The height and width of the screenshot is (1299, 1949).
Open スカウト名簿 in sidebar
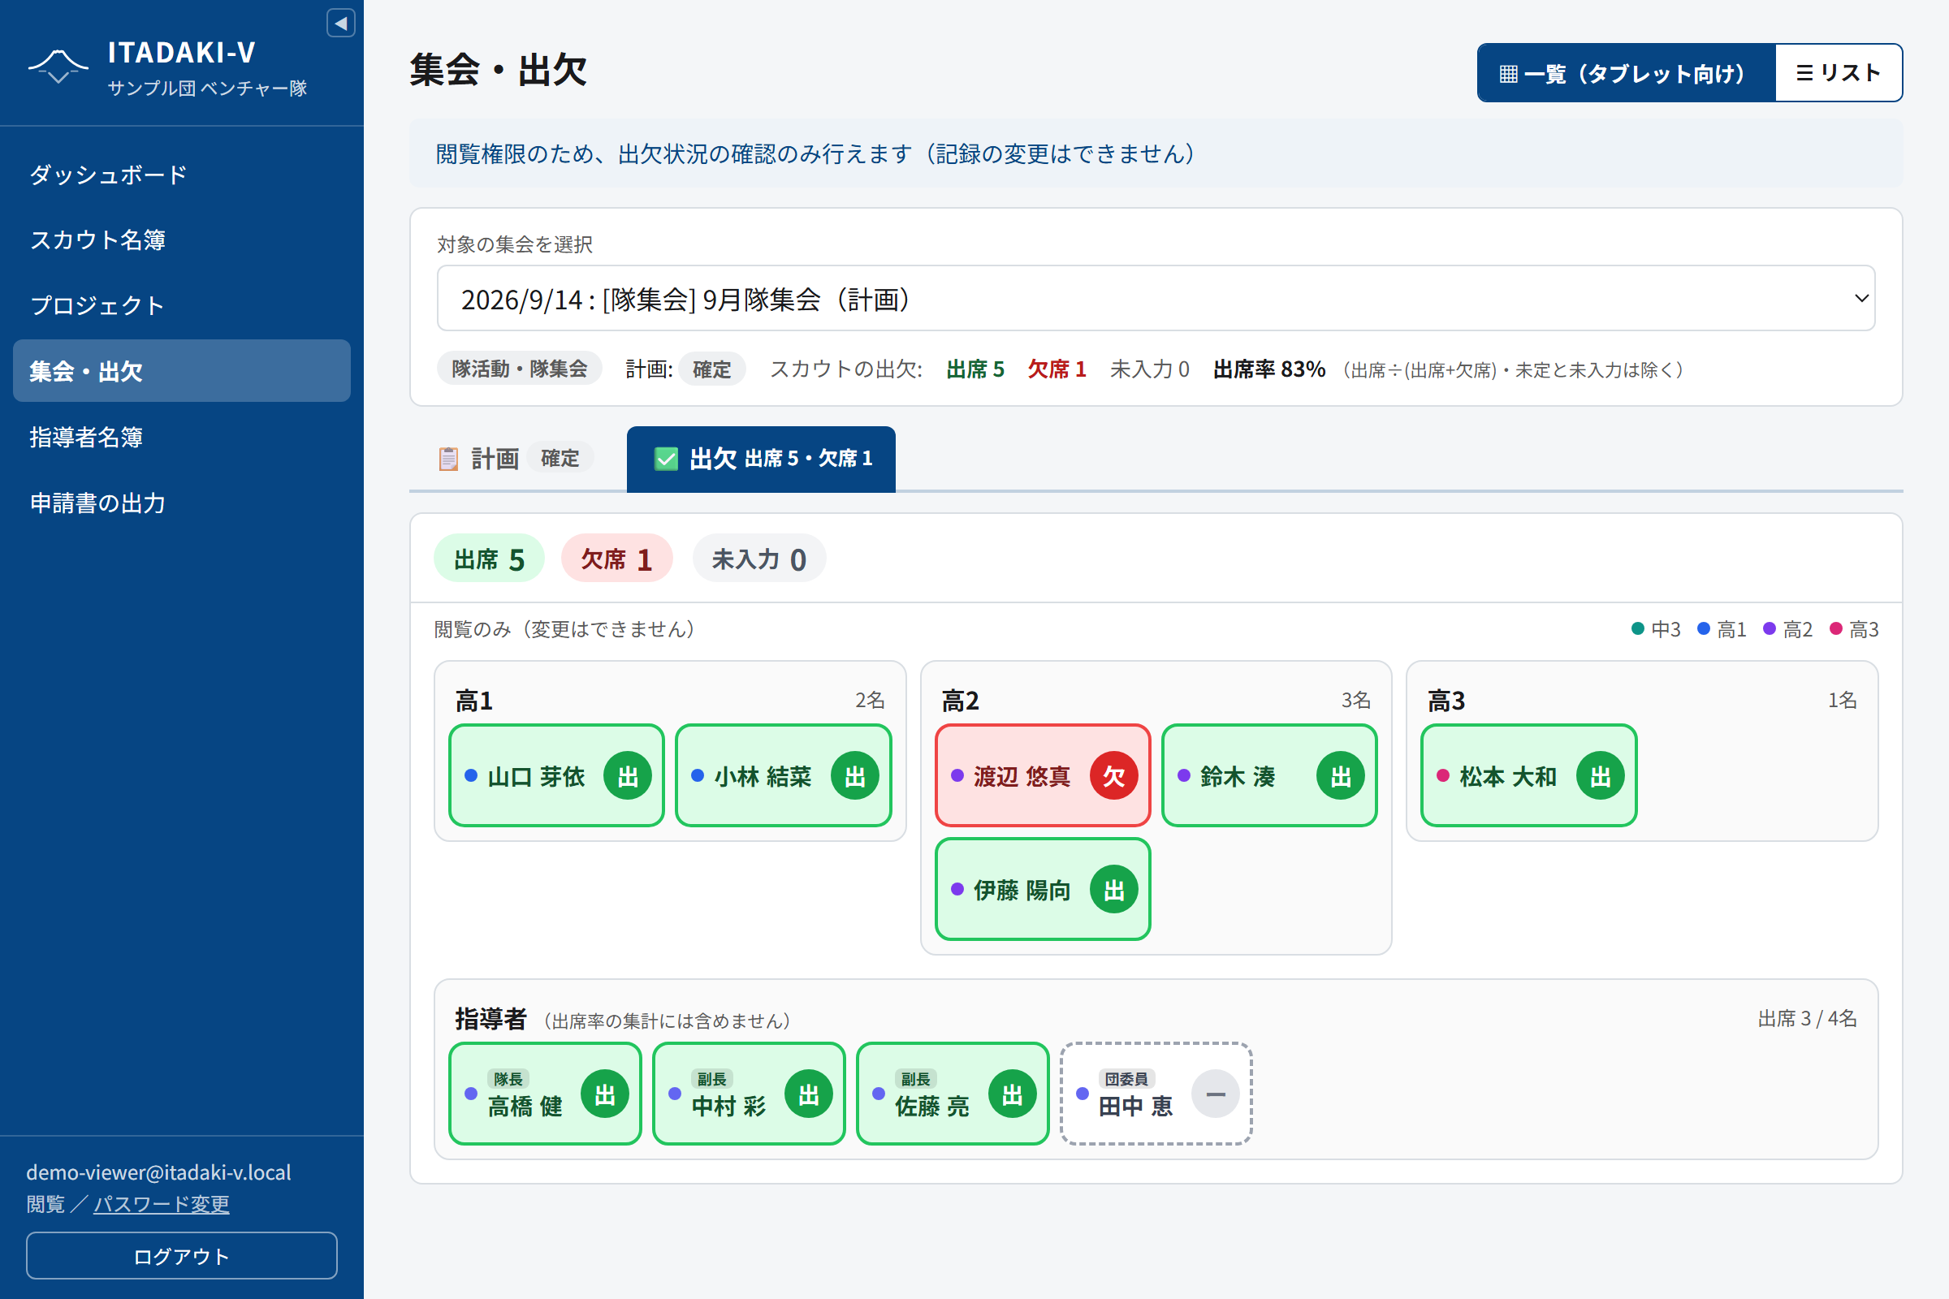click(181, 240)
